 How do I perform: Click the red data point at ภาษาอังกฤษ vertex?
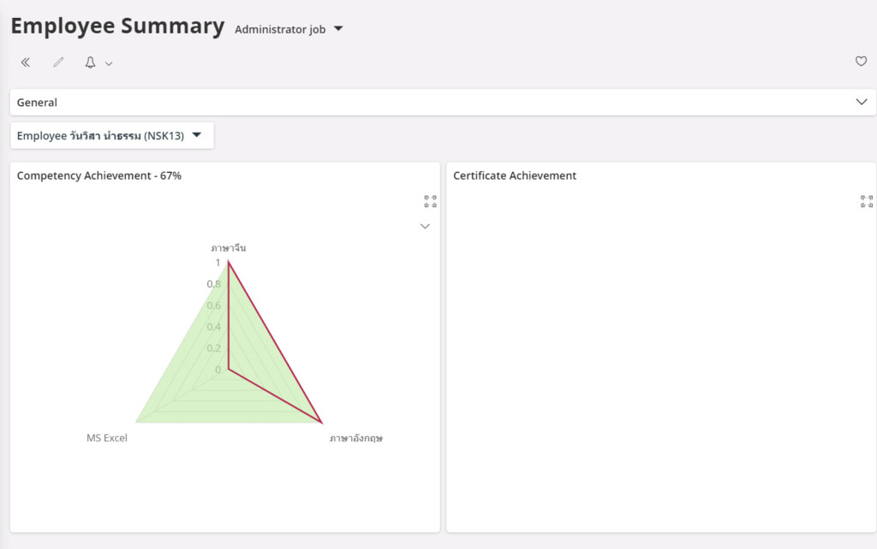321,422
